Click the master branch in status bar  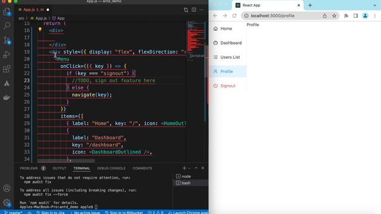[14, 212]
